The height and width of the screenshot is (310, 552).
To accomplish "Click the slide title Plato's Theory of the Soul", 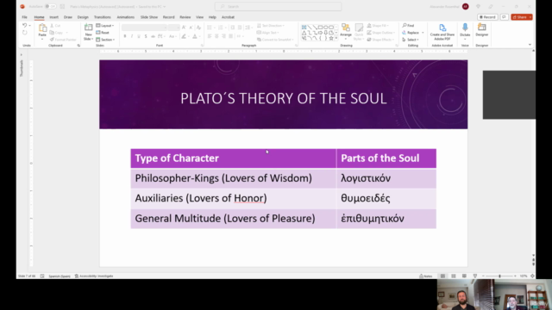I will (284, 98).
